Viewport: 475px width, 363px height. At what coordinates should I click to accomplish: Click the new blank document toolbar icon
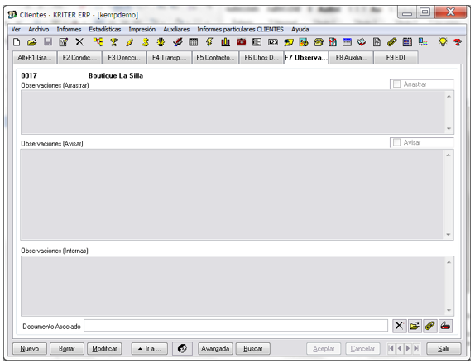(17, 42)
